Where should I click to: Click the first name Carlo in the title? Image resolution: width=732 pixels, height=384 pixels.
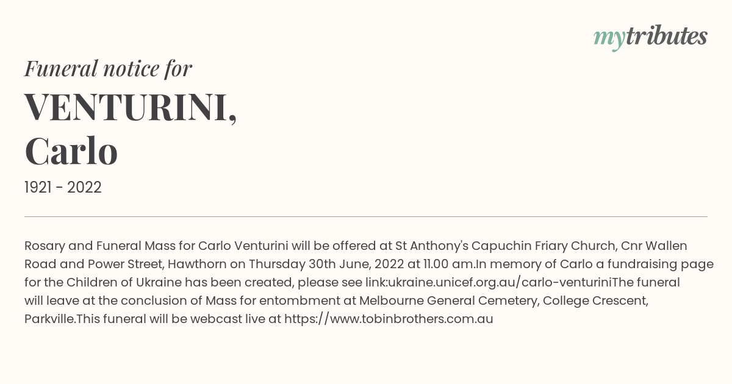pos(71,151)
